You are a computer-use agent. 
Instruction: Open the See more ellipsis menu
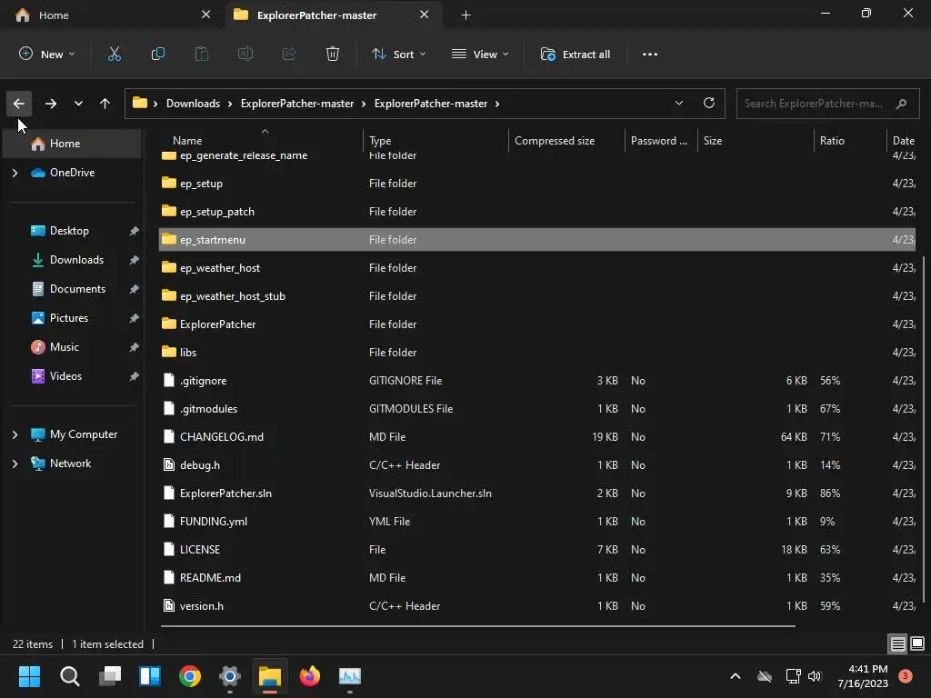[649, 54]
